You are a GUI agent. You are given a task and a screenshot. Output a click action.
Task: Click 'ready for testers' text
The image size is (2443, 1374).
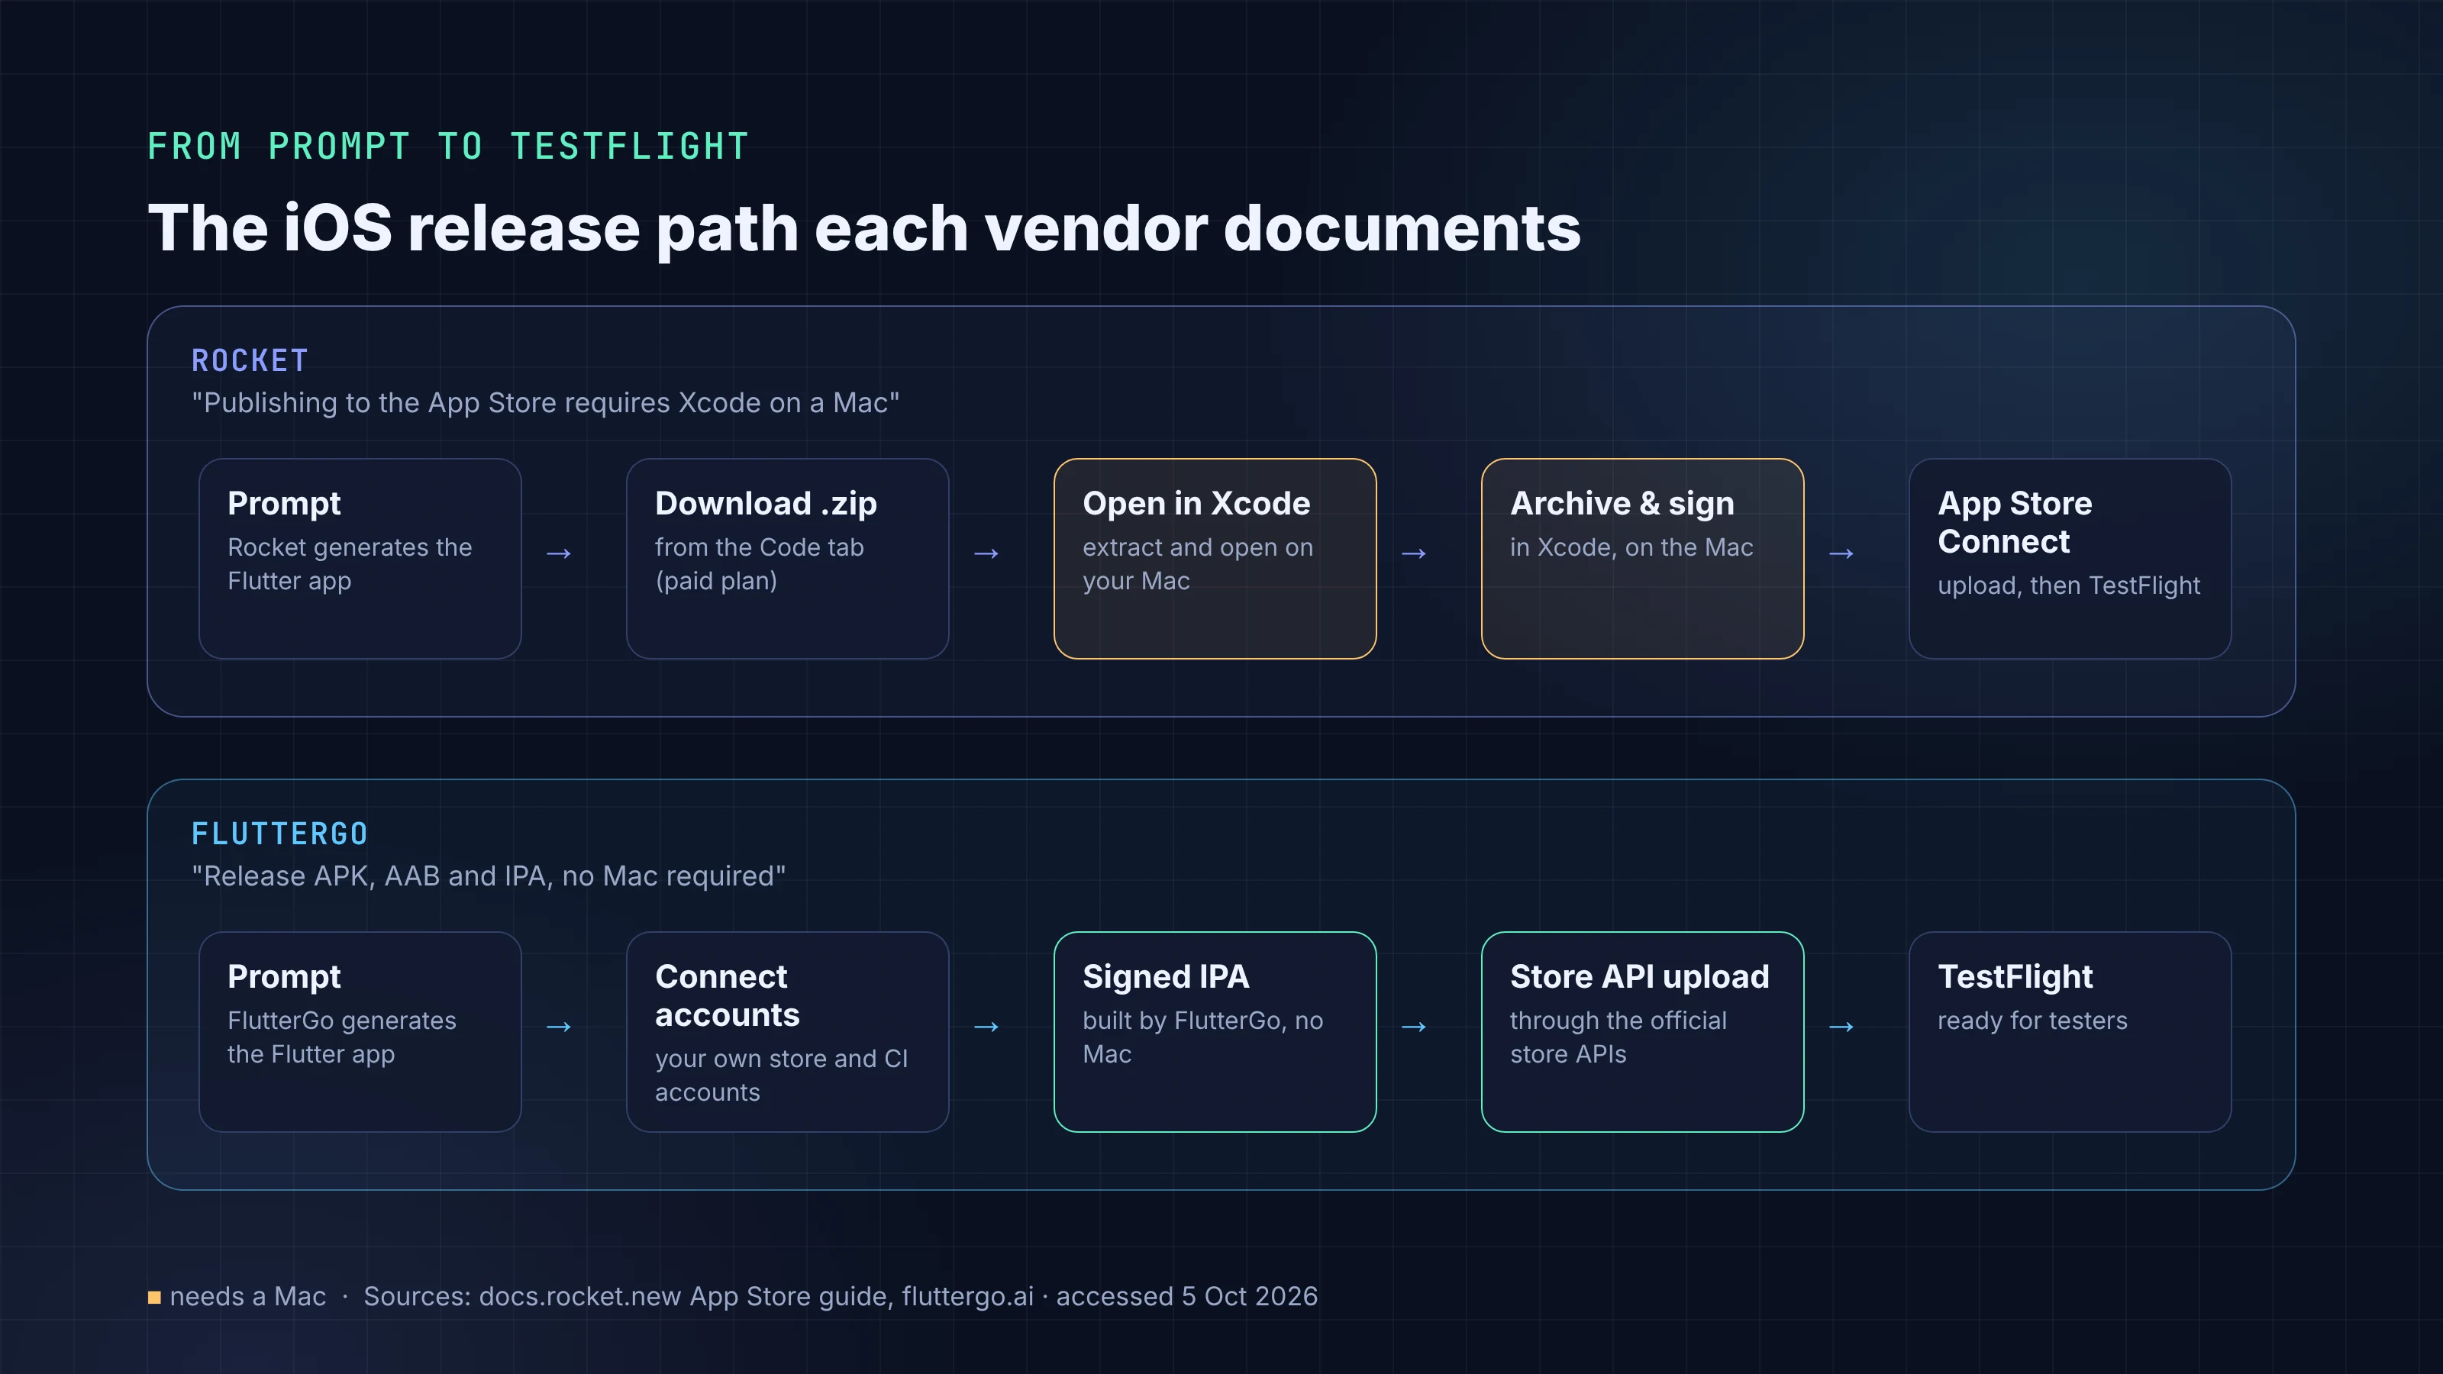click(2032, 1021)
